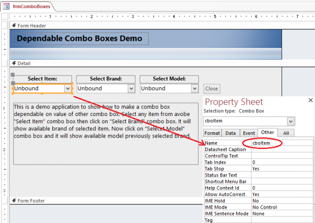Viewport: 315px width, 223px height.
Task: Click the Help Context Id value 0
Action: (282, 188)
